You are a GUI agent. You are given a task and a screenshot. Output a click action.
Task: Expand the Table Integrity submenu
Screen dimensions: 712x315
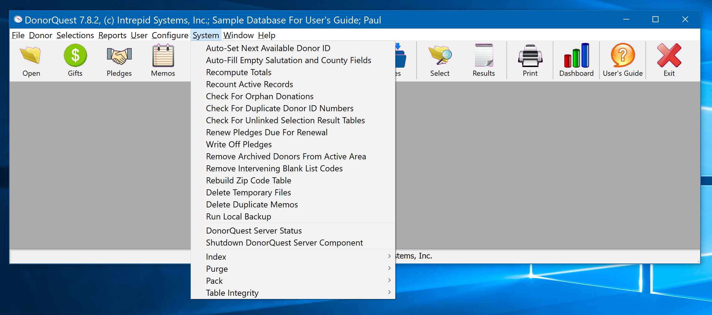(293, 293)
